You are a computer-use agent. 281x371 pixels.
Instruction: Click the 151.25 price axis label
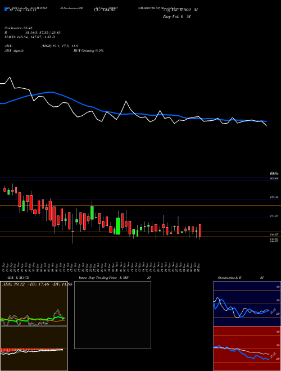[274, 216]
